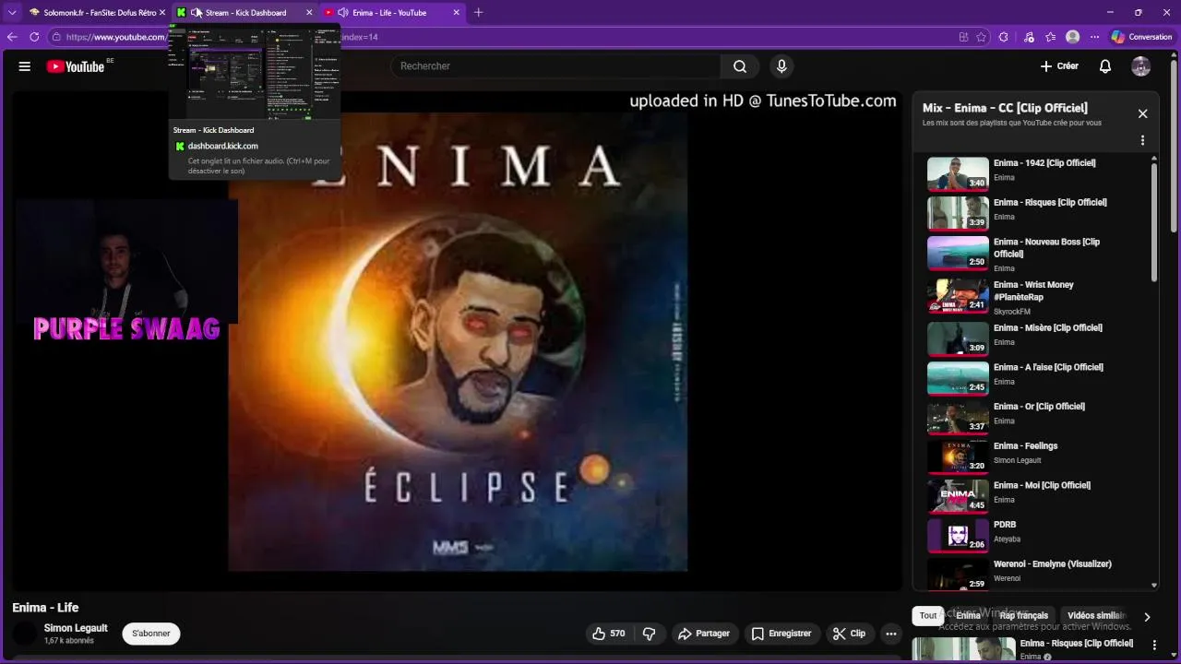1181x664 pixels.
Task: Open the Créer button
Action: click(1058, 66)
